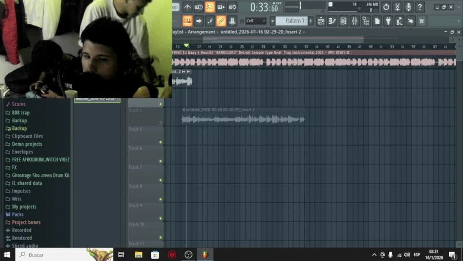Open File Explorer from the taskbar

tap(138, 254)
